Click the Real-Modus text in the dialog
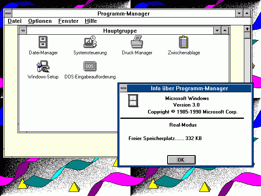 pyautogui.click(x=183, y=125)
